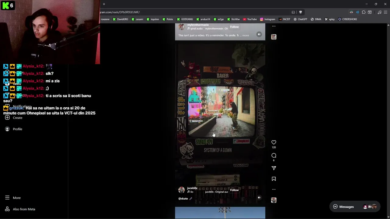This screenshot has width=390, height=219.
Task: Open the juceb0x audio thumbnail
Action: pos(274,200)
